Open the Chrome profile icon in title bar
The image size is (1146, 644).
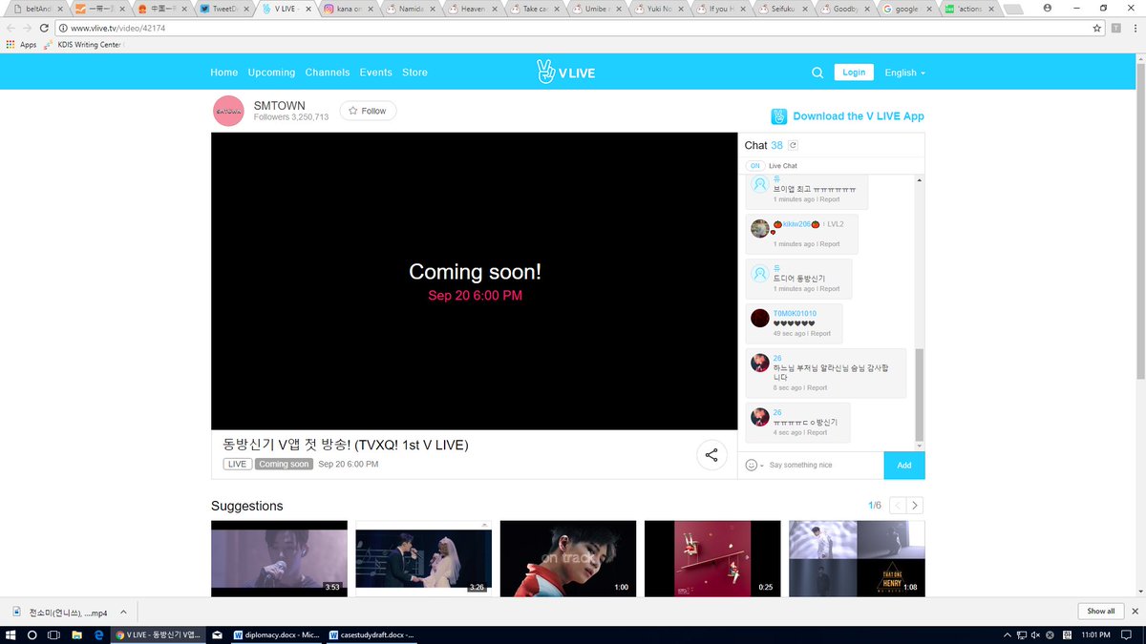click(x=1048, y=8)
